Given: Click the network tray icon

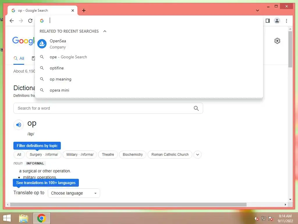Looking at the screenshot, I should coord(264,218).
